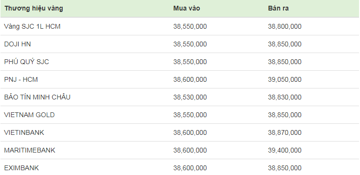Select PNJ - HCM sell price 39,050,000
Screen dimensions: 360x175
pos(284,80)
